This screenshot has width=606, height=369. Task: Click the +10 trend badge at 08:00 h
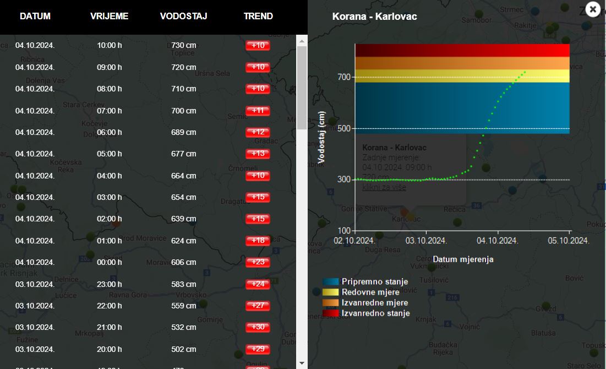tap(258, 89)
